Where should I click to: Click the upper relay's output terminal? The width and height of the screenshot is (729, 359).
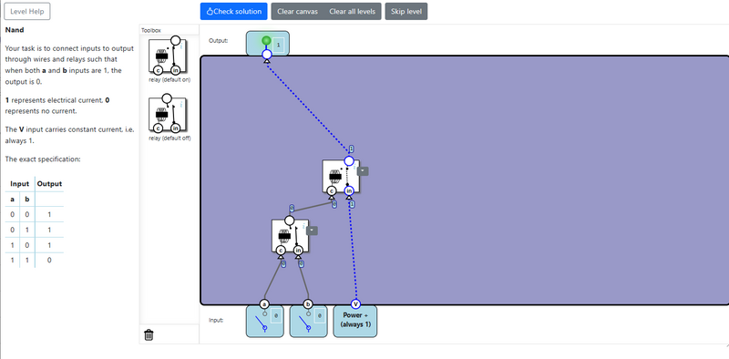349,161
